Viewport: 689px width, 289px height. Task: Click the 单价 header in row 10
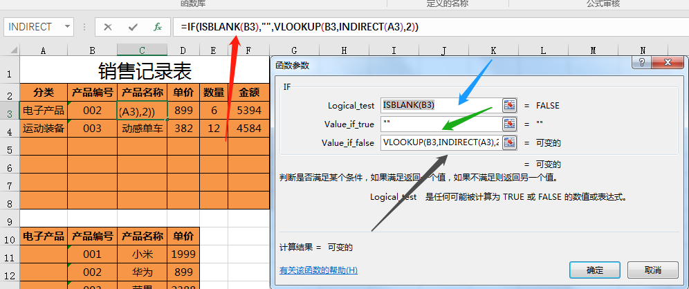183,236
